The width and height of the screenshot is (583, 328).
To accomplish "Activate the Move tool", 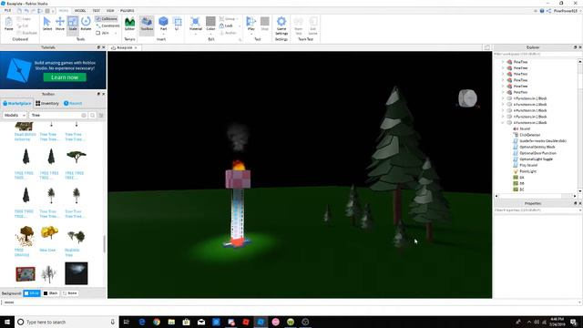I will pos(60,24).
